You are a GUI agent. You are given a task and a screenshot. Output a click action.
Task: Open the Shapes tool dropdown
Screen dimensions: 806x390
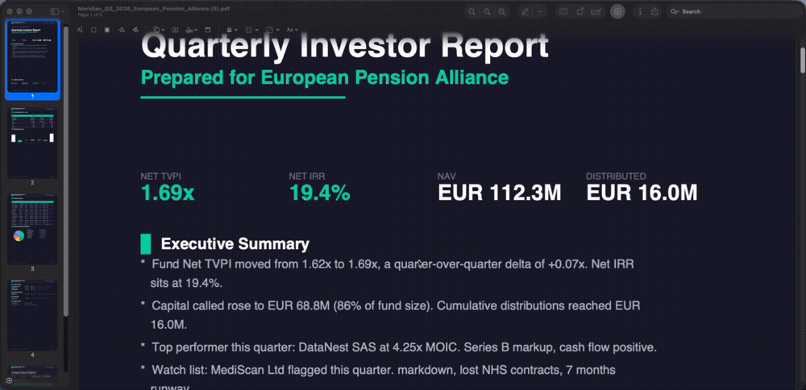tap(156, 30)
